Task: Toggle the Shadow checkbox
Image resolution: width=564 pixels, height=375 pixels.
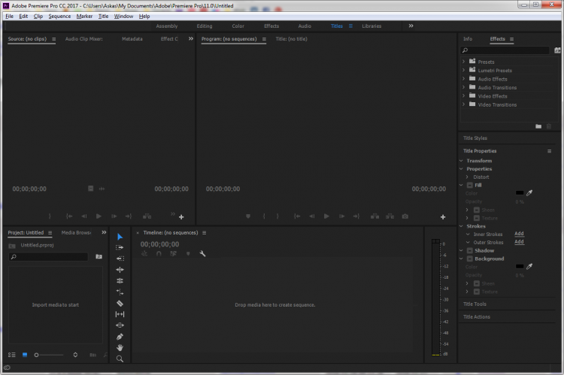Action: pyautogui.click(x=470, y=250)
